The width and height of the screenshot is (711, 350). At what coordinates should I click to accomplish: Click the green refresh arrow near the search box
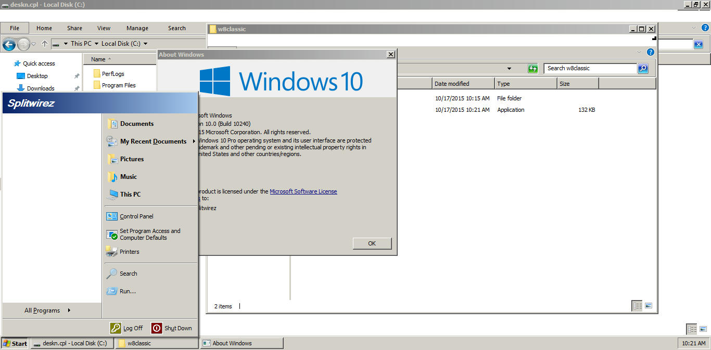tap(532, 68)
